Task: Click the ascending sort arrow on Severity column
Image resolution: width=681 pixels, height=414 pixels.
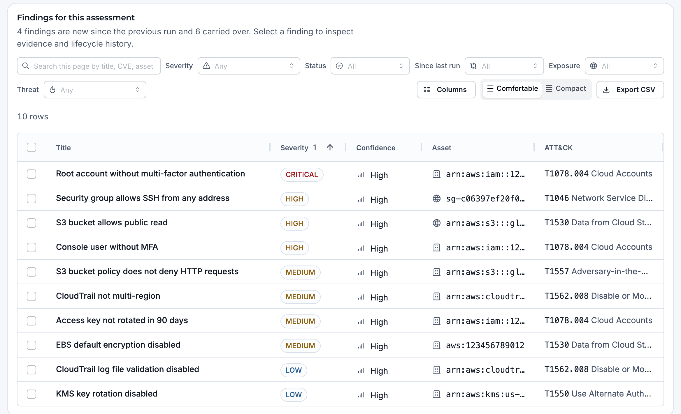Action: [330, 147]
